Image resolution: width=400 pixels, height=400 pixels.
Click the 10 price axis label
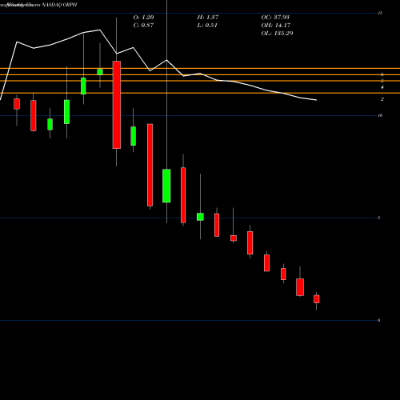380,115
